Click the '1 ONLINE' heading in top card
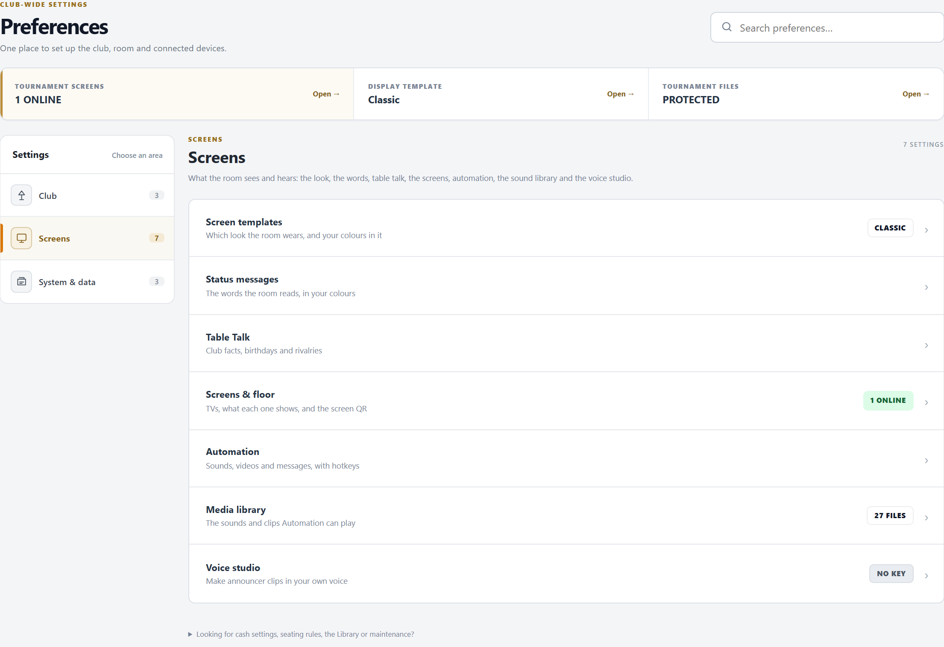Viewport: 944px width, 647px height. pos(38,100)
